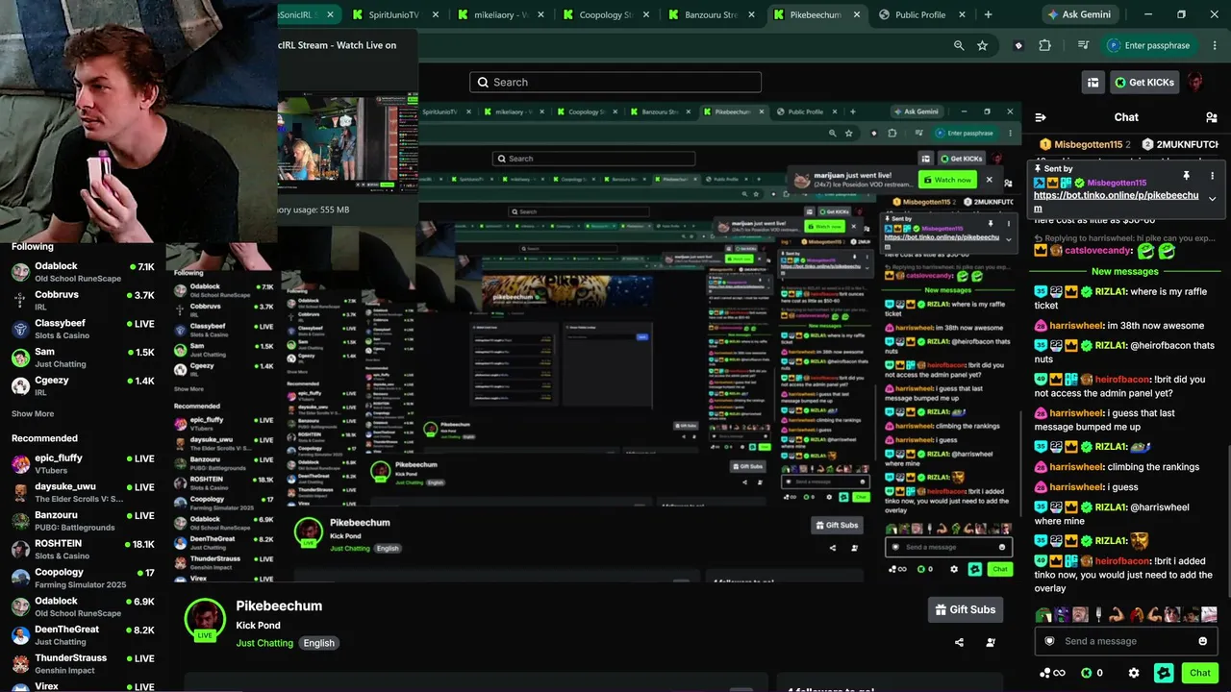The height and width of the screenshot is (692, 1231).
Task: Open Cgeezy channel in sidebar
Action: click(x=83, y=386)
